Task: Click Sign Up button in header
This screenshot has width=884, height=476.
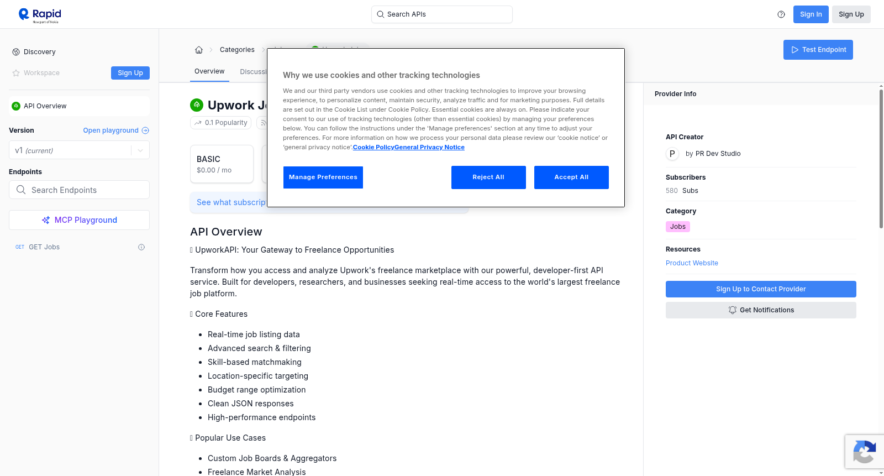Action: [x=851, y=14]
